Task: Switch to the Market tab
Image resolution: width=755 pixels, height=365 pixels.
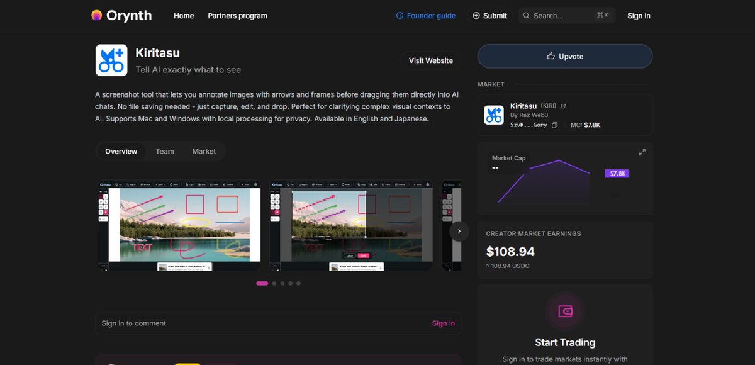Action: 204,152
